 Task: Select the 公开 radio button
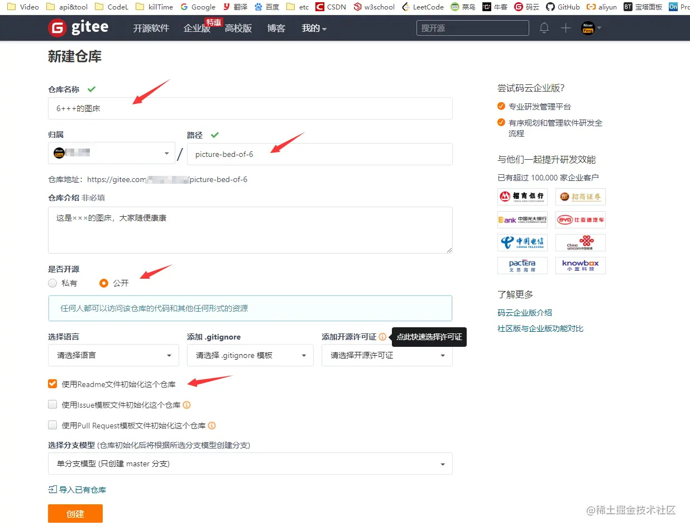click(104, 283)
